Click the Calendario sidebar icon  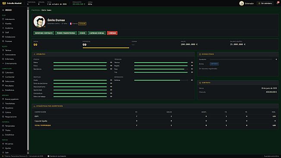click(3, 73)
